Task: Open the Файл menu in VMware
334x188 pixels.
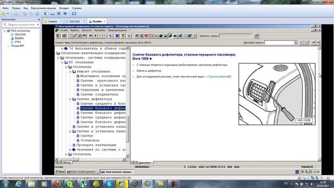Action: (x=6, y=8)
